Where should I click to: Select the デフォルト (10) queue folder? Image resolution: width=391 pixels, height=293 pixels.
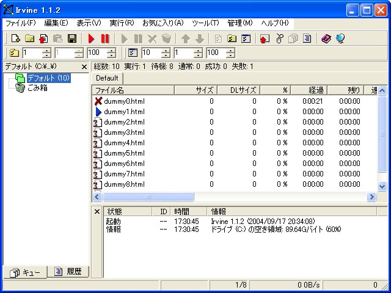click(49, 78)
